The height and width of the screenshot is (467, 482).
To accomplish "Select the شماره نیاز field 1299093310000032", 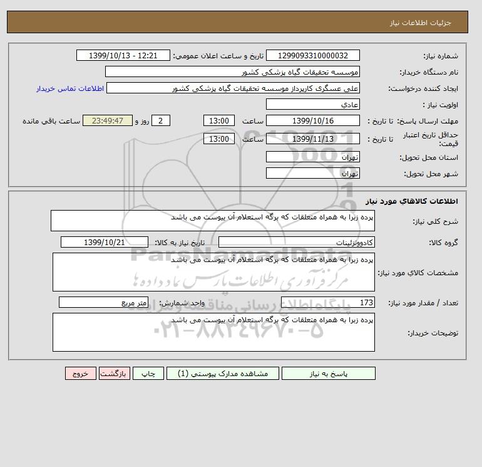I will click(x=312, y=55).
